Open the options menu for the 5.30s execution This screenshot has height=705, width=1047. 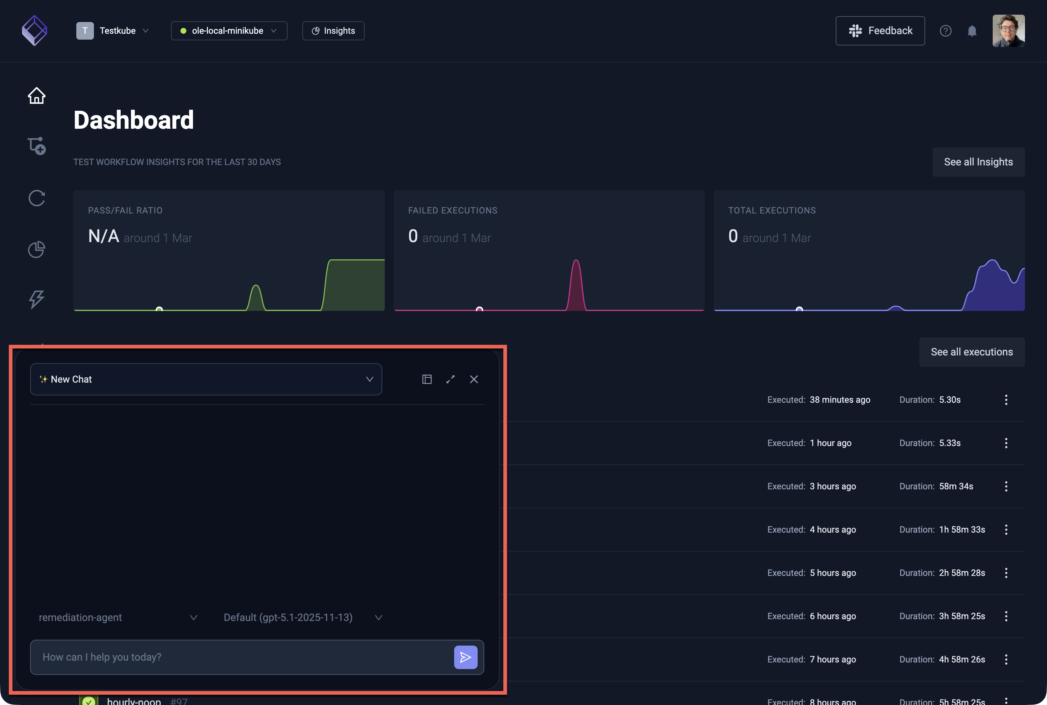click(1006, 400)
